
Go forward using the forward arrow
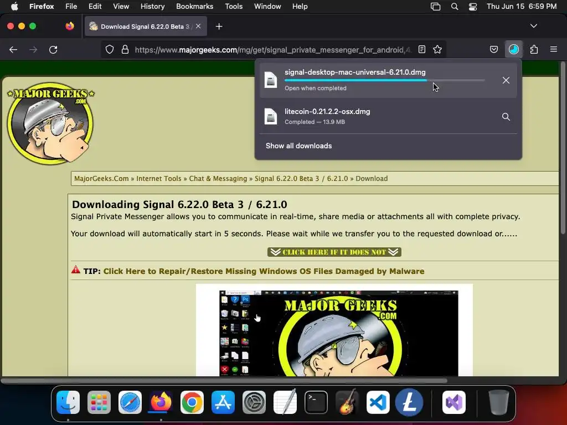[x=33, y=49]
